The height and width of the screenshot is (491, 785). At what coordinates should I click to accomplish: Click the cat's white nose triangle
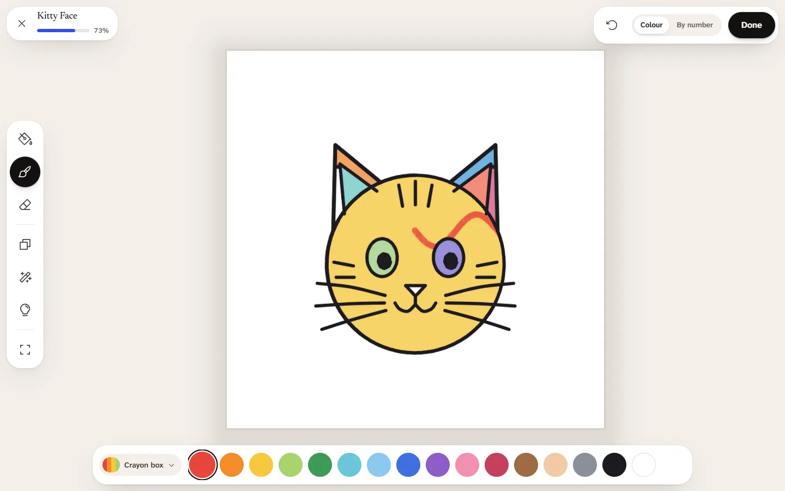(415, 290)
